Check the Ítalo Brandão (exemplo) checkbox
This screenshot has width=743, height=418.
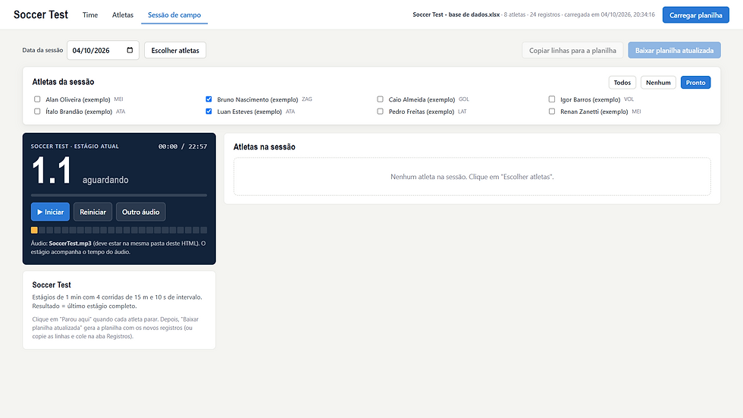pyautogui.click(x=37, y=112)
